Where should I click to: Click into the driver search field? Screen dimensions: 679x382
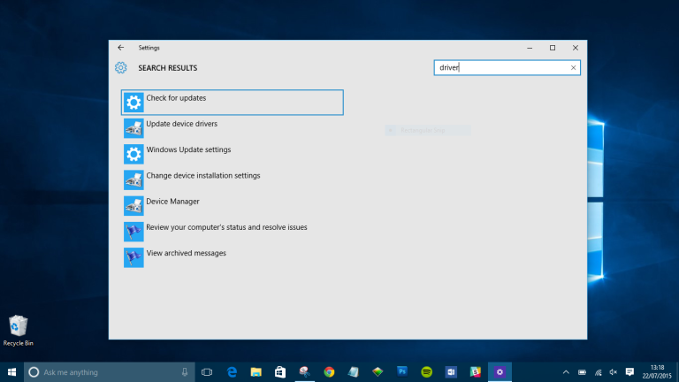point(502,67)
